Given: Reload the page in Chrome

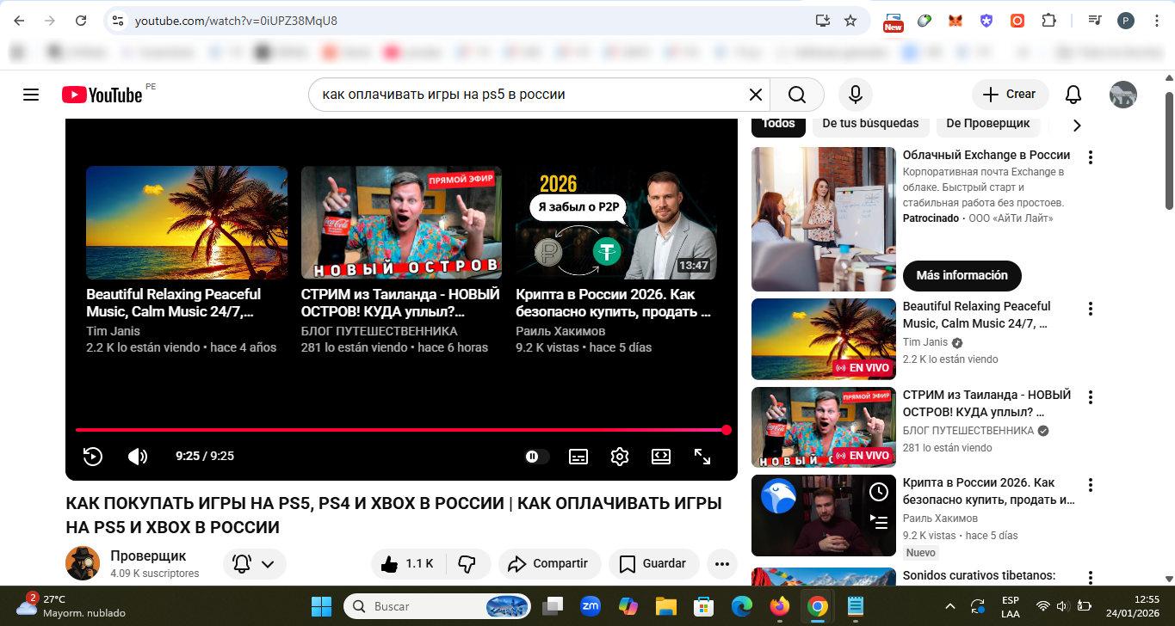Looking at the screenshot, I should (x=81, y=21).
